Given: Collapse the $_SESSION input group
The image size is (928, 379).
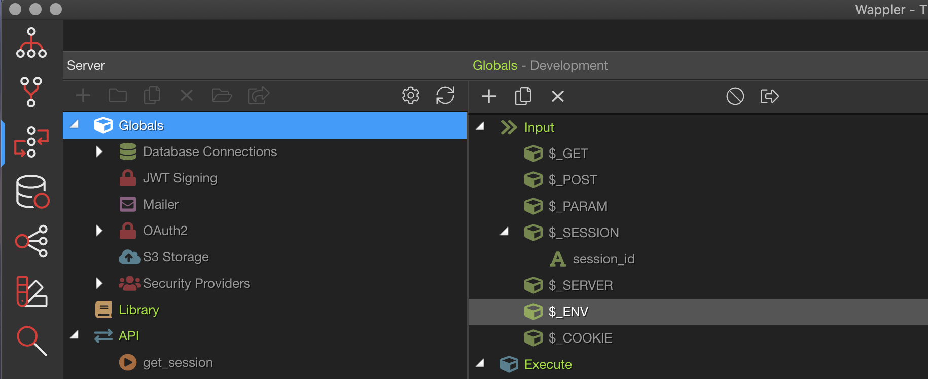Looking at the screenshot, I should pyautogui.click(x=504, y=232).
